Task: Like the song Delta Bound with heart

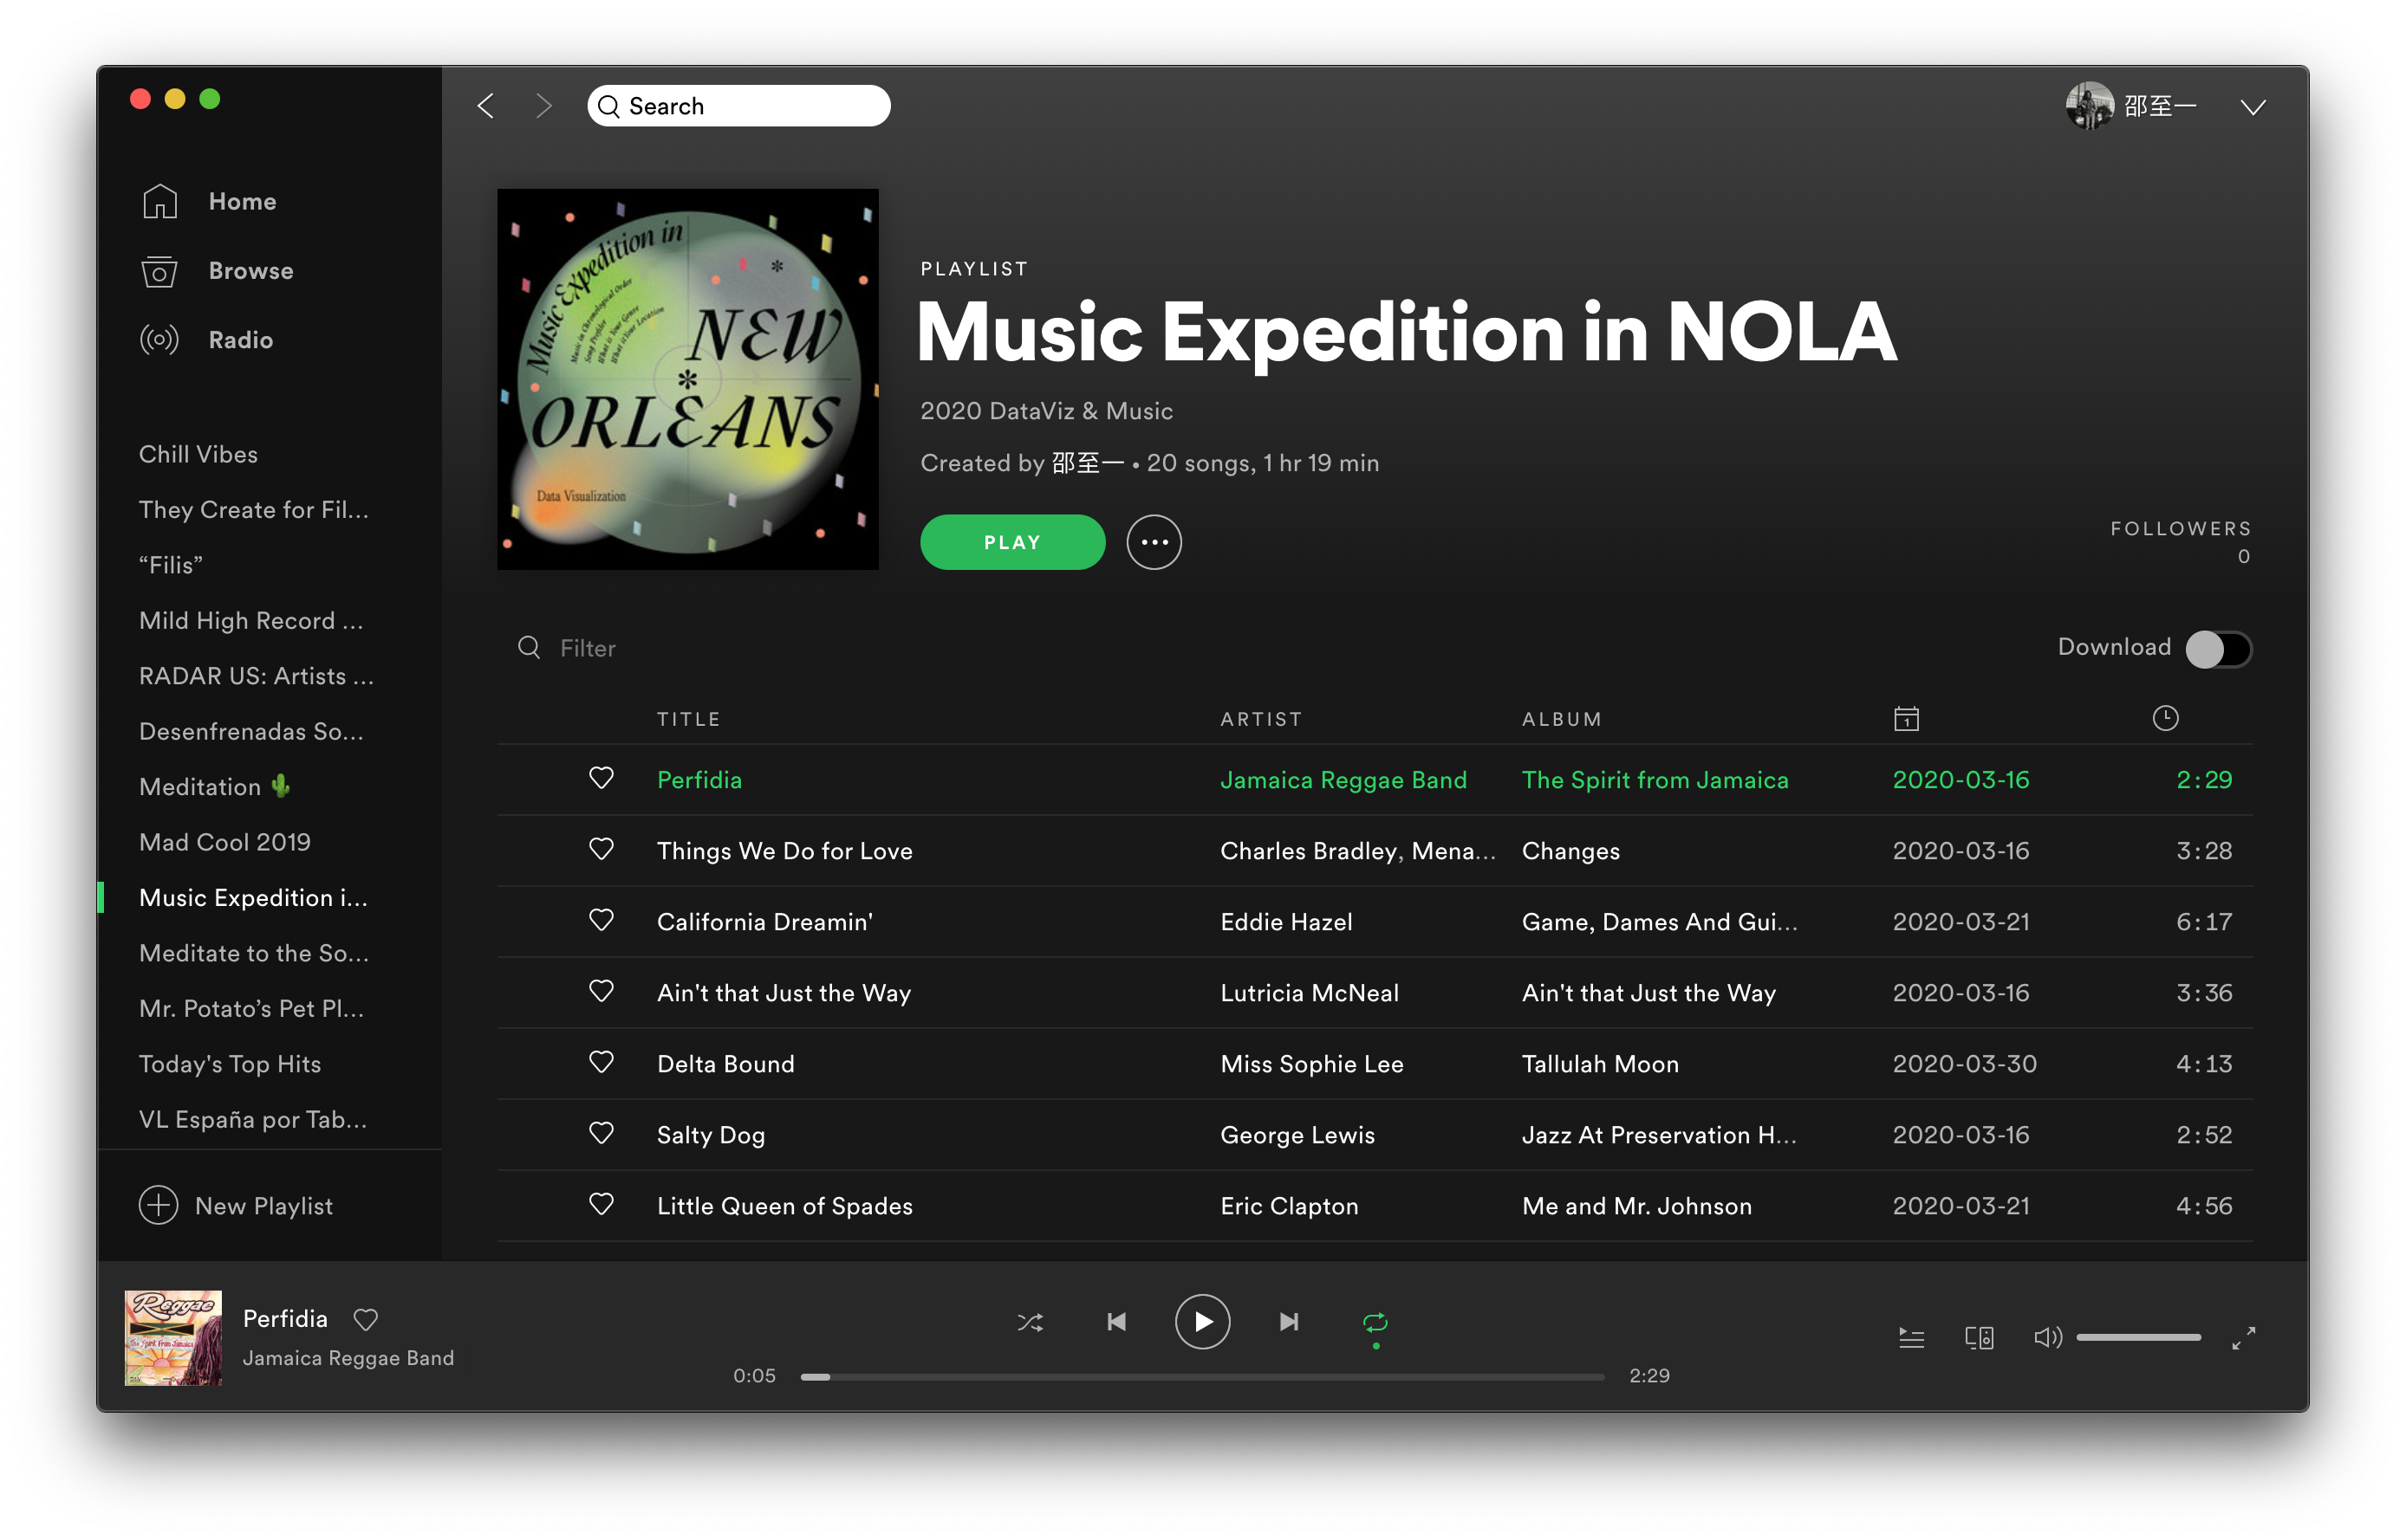Action: click(x=601, y=1062)
